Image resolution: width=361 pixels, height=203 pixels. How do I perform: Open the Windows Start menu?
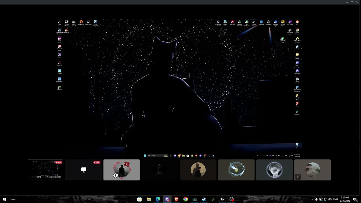(x=5, y=199)
